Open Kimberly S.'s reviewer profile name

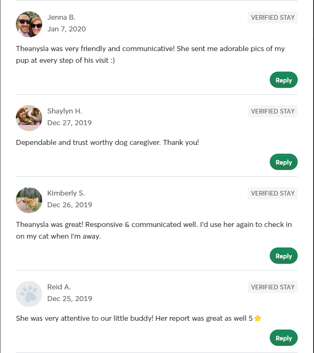click(66, 193)
